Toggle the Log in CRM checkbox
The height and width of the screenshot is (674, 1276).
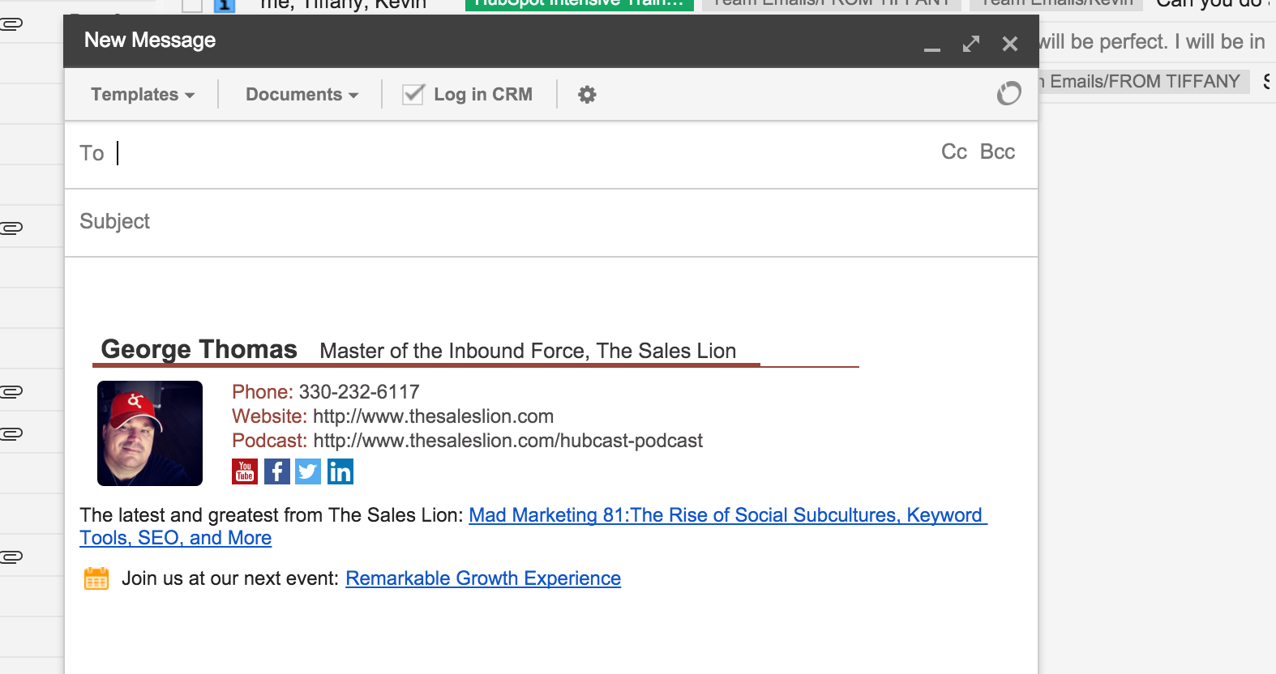(413, 95)
